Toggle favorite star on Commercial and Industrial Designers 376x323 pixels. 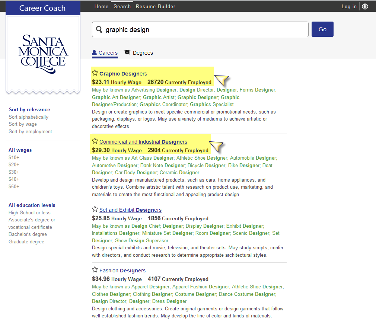pyautogui.click(x=95, y=141)
